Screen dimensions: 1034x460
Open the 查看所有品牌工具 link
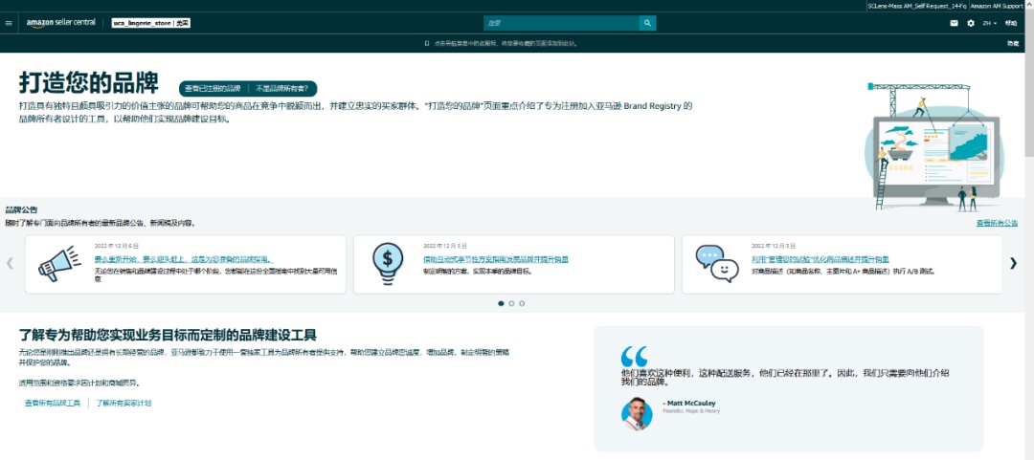53,404
